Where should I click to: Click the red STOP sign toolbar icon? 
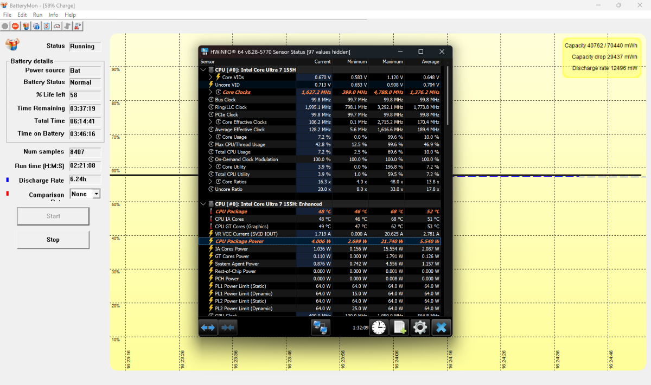click(15, 26)
